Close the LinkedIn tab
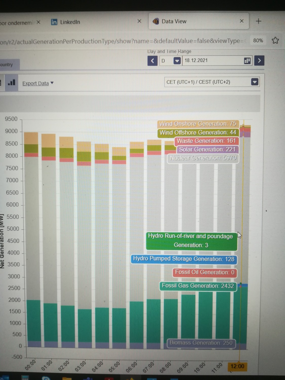Image resolution: width=285 pixels, height=380 pixels. click(139, 21)
